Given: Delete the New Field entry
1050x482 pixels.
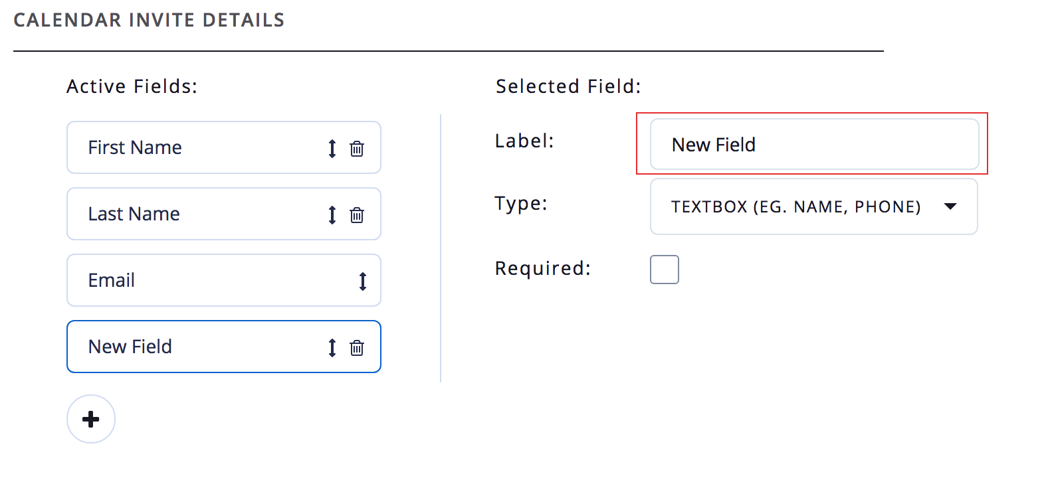Looking at the screenshot, I should (357, 348).
